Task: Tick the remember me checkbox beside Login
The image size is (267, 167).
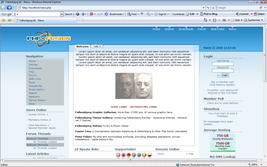Action: click(218, 76)
